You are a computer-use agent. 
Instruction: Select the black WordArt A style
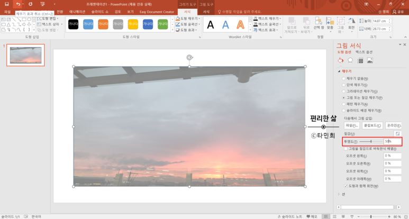coord(211,25)
